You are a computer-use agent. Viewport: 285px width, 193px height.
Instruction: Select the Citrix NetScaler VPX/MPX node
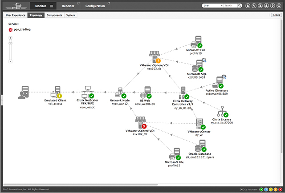(x=88, y=92)
